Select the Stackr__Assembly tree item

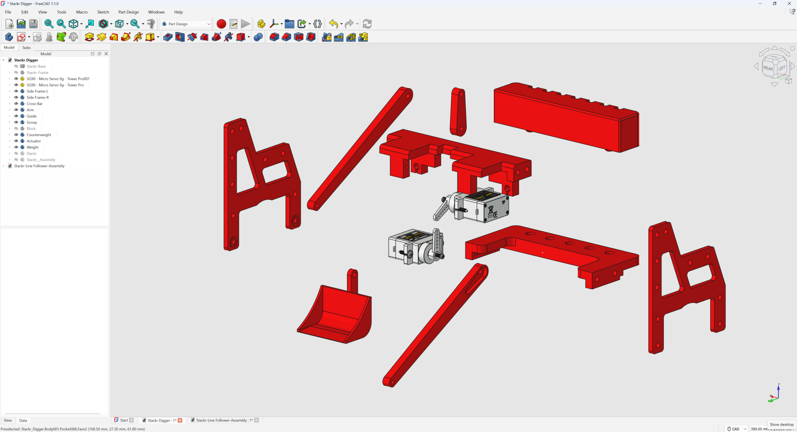41,160
